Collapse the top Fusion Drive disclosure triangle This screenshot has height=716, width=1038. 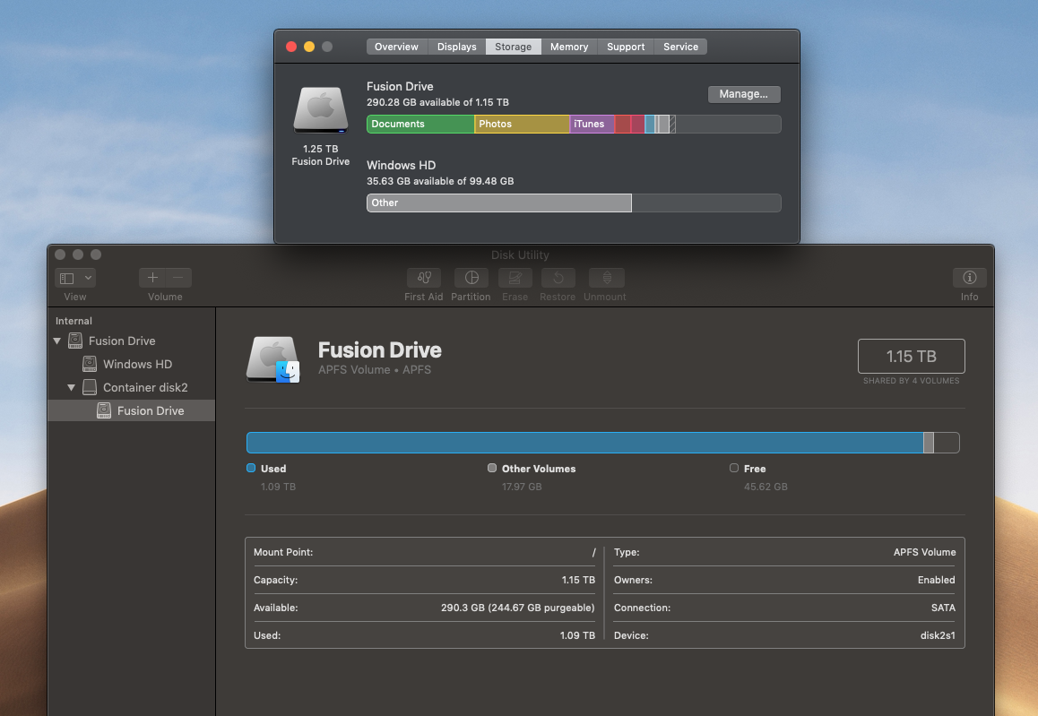57,341
